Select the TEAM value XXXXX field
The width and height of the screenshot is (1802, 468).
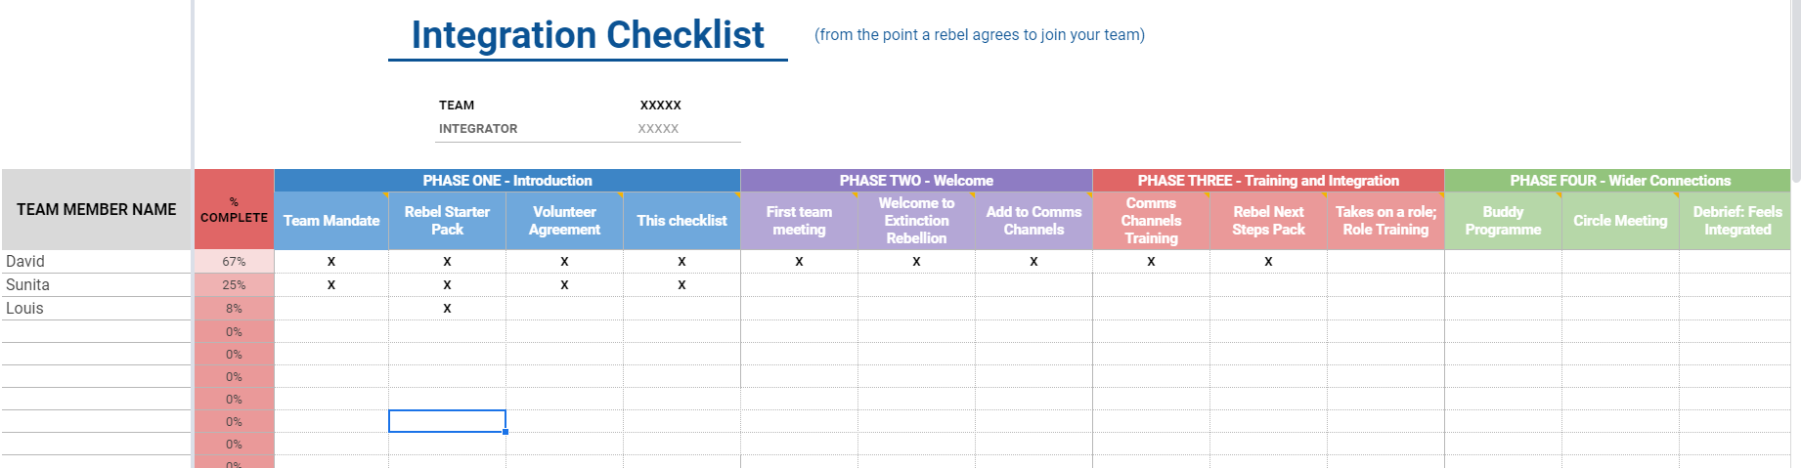(660, 105)
